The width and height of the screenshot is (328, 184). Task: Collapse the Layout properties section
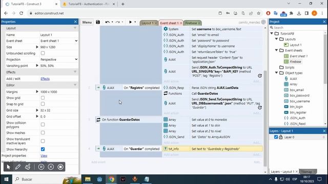pos(75,28)
